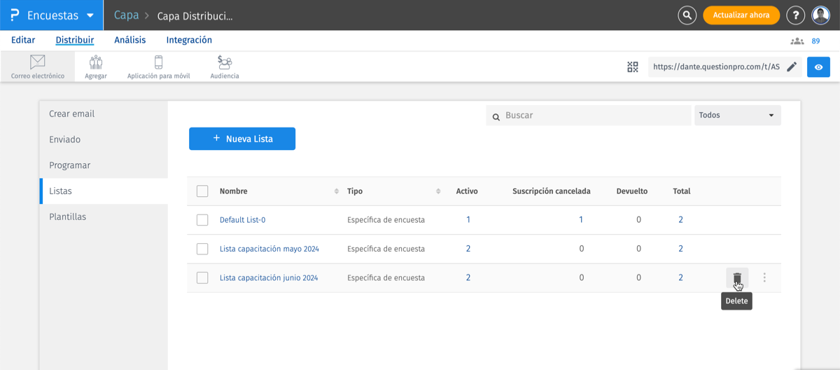Viewport: 840px width, 370px height.
Task: Open the search magnifier in top bar
Action: [687, 15]
